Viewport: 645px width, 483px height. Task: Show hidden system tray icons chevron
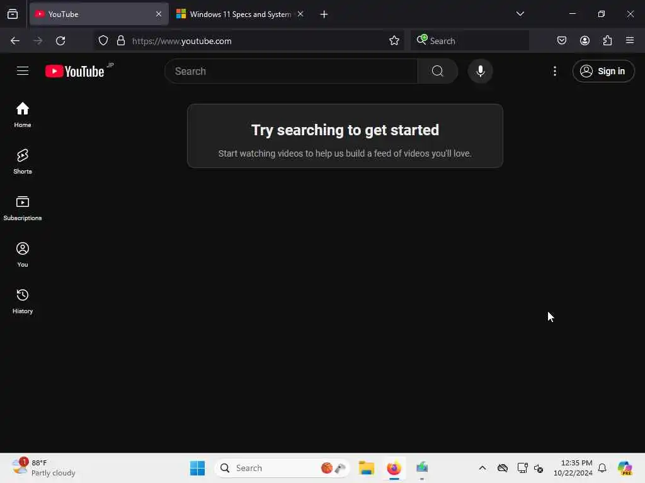[x=482, y=468]
